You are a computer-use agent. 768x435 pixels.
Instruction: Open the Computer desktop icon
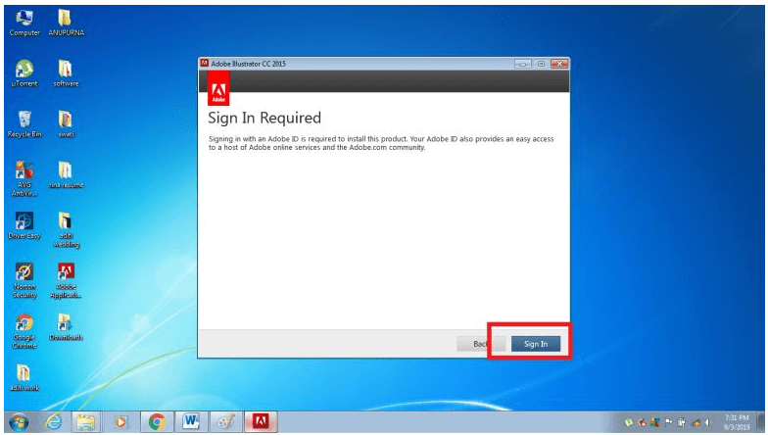coord(24,18)
